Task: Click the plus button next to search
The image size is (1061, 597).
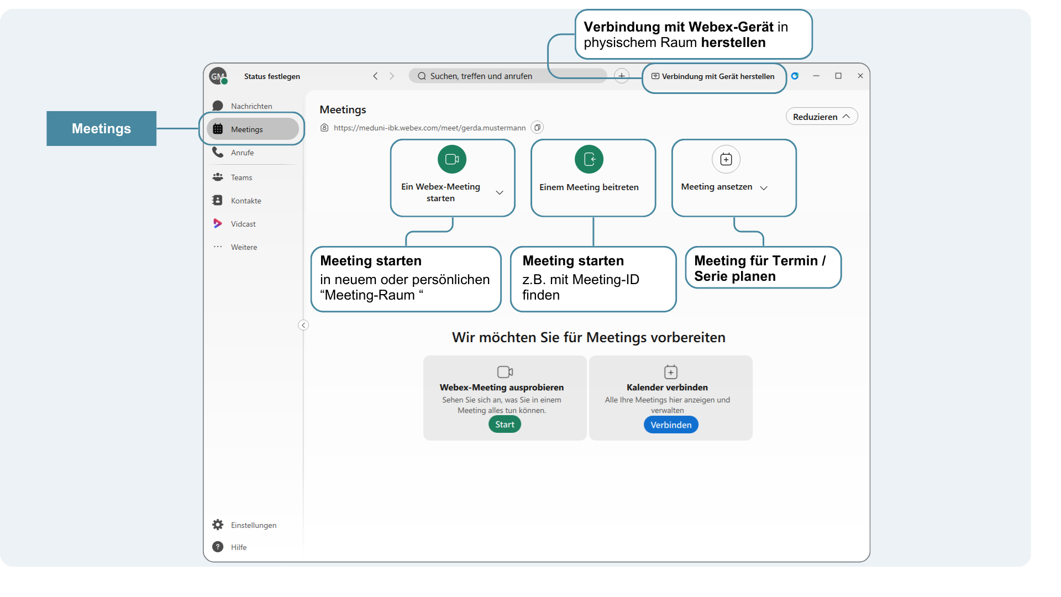Action: 622,76
